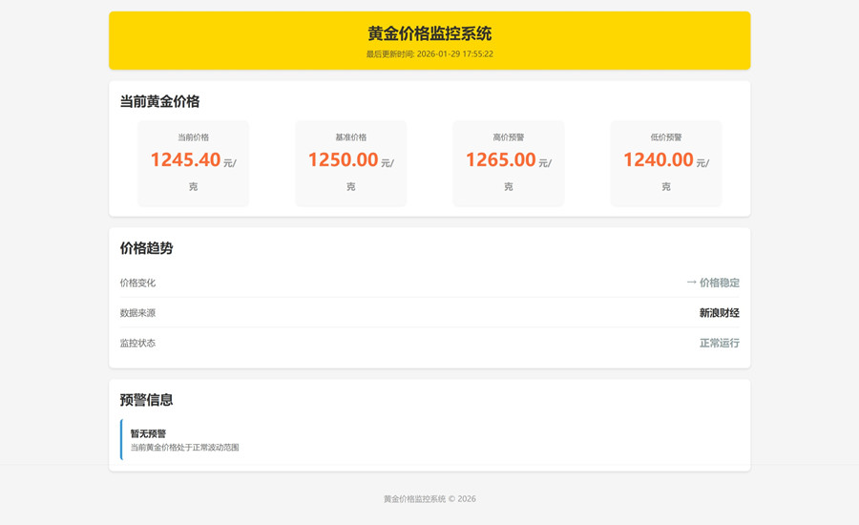Click the 黄金价格监控系统 header title

[429, 33]
